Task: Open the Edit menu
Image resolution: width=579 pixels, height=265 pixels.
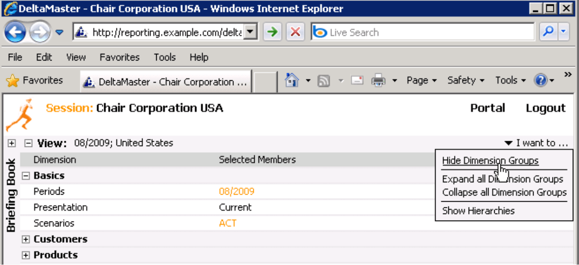Action: (44, 57)
